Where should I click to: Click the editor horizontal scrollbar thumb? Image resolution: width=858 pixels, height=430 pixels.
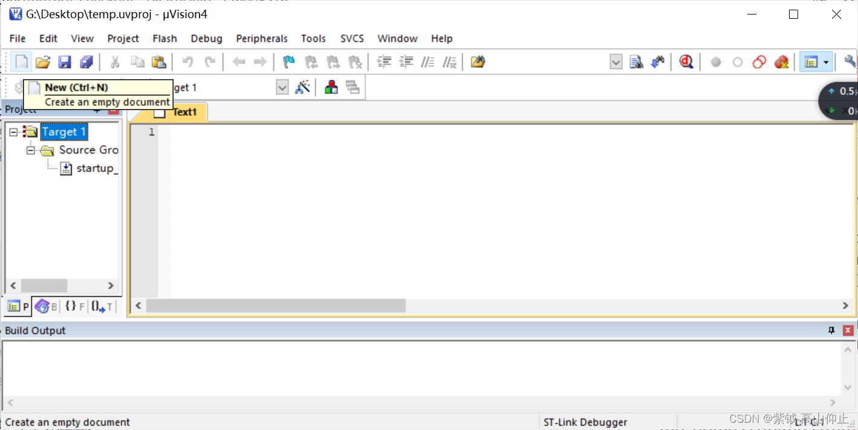click(x=276, y=306)
